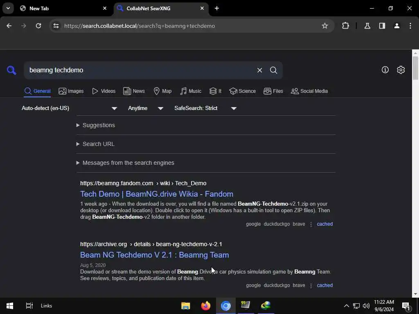Open Tech Demo BeamNG.drive Wikia result
Image resolution: width=419 pixels, height=314 pixels.
coord(157,194)
